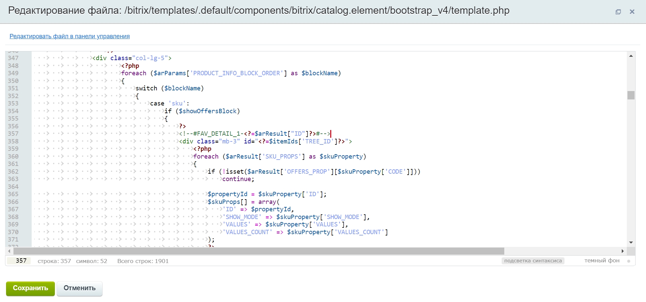The image size is (646, 302).
Task: Click the horizontal scrollbar left arrow
Action: click(9, 251)
